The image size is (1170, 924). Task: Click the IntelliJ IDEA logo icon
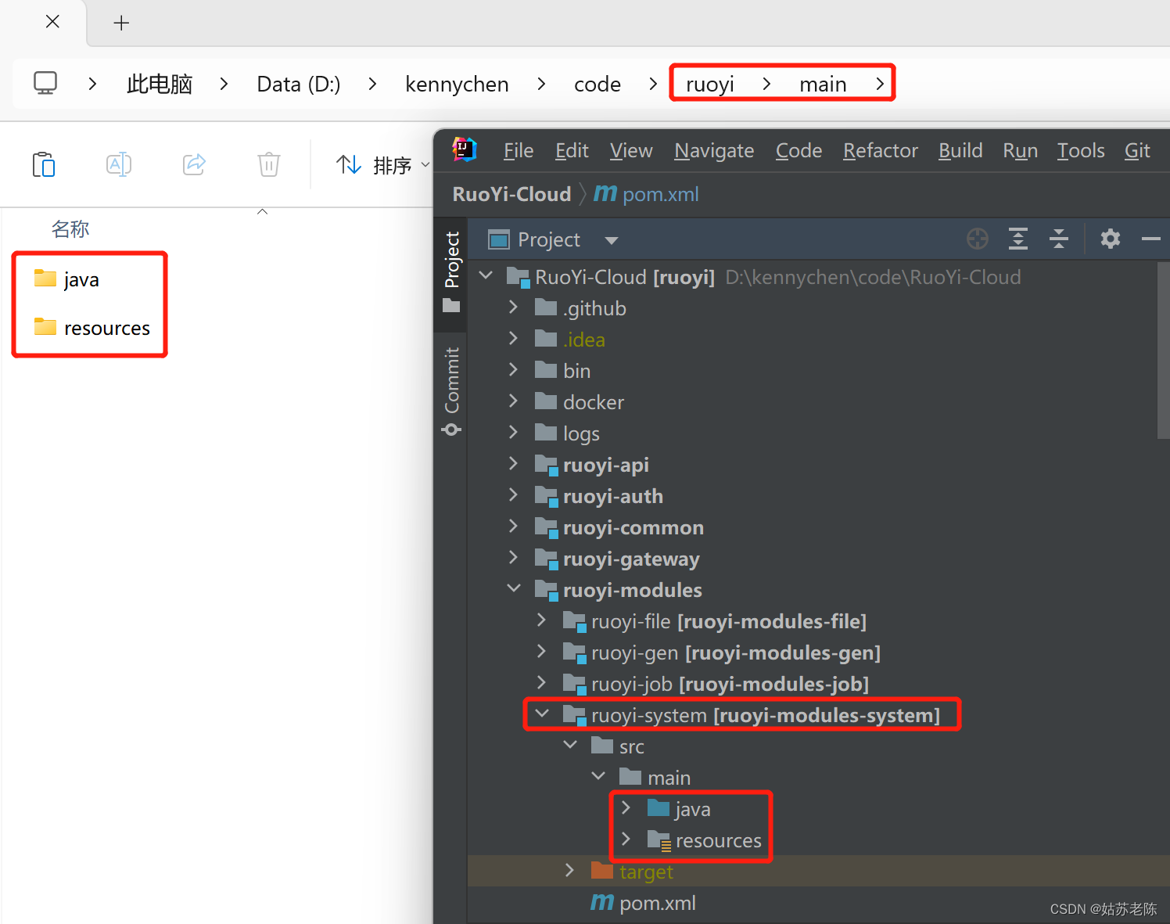pyautogui.click(x=465, y=149)
